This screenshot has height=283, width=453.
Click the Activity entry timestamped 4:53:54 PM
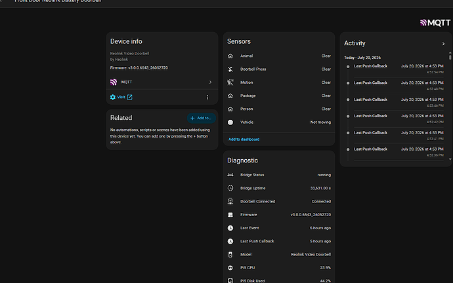pyautogui.click(x=395, y=69)
